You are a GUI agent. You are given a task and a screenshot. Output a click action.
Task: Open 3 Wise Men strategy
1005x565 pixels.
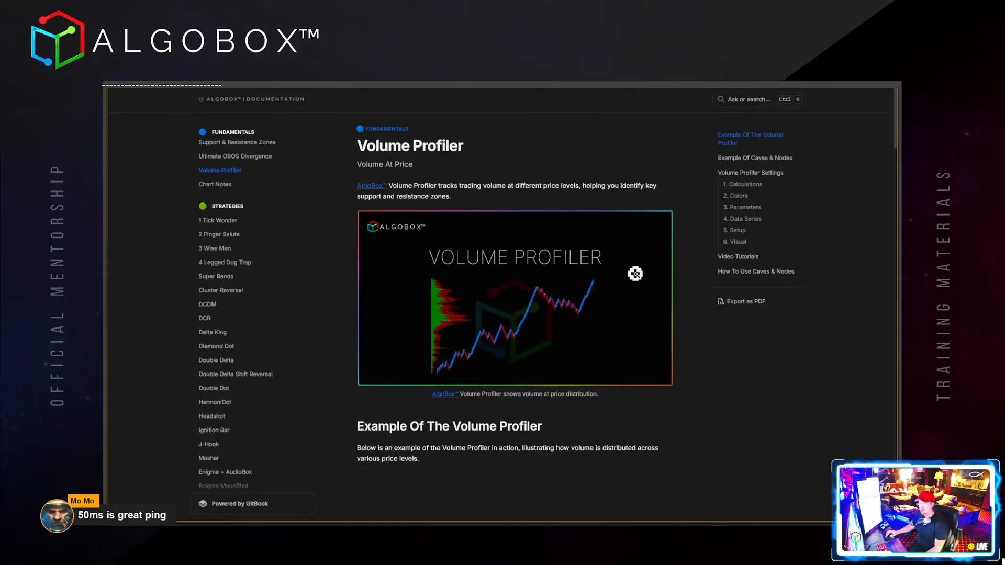pos(215,248)
